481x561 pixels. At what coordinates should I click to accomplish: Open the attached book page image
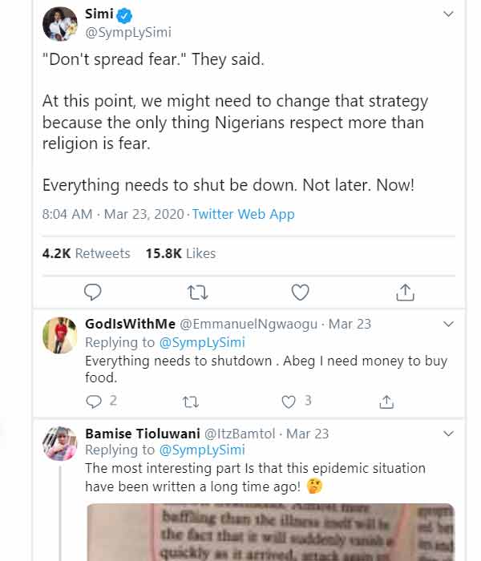click(x=271, y=532)
